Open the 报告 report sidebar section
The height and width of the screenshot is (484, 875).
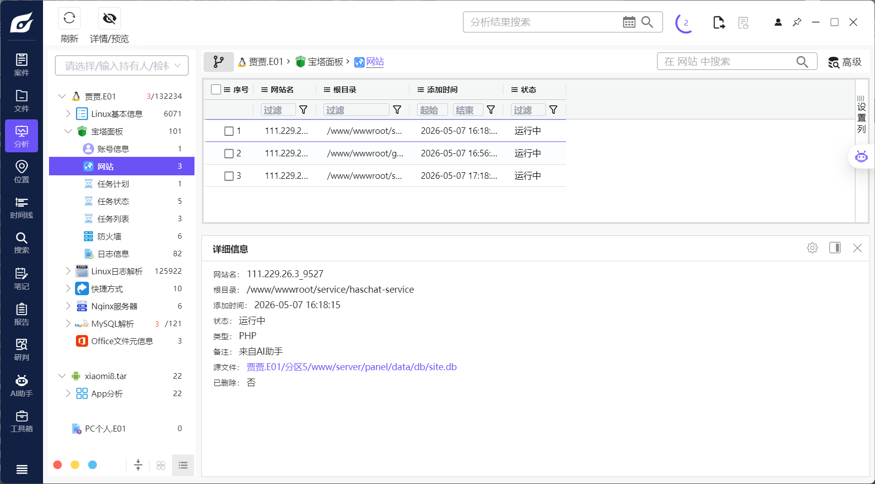click(x=21, y=314)
